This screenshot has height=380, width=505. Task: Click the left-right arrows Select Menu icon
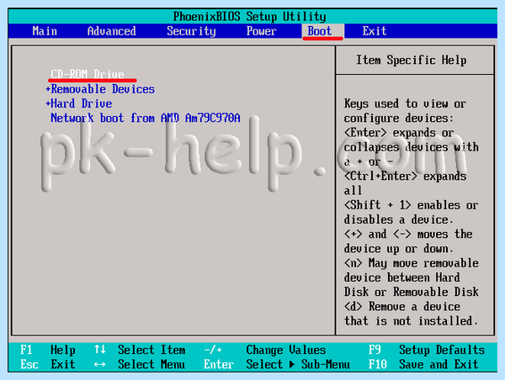[x=100, y=365]
